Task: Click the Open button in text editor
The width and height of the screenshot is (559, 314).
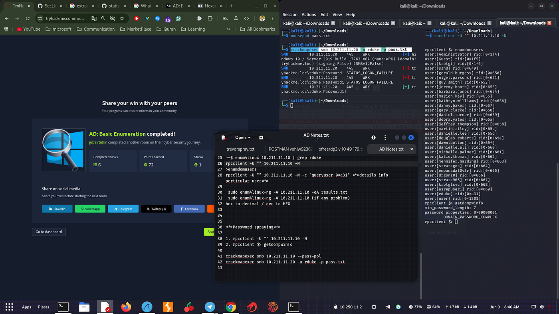Action: tap(240, 137)
